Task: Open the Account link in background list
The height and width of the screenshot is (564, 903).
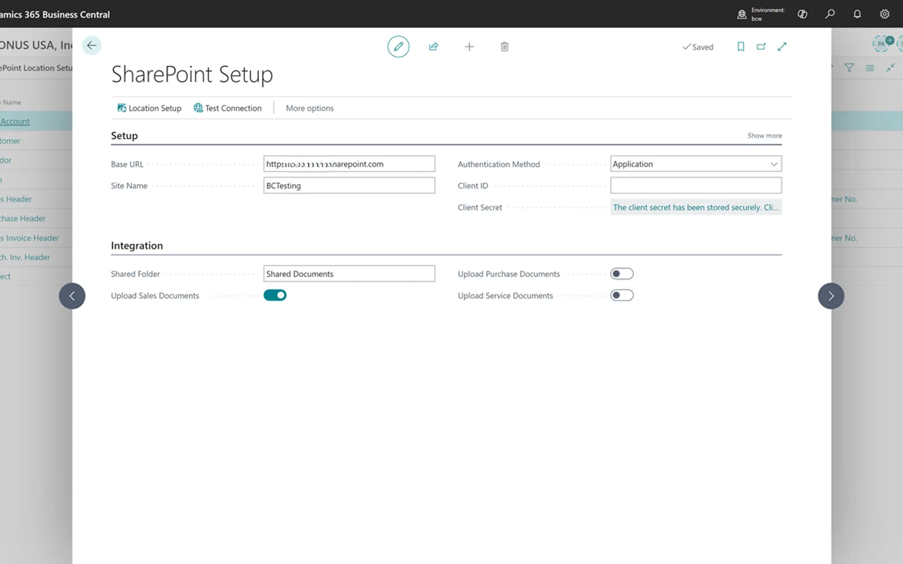Action: click(x=15, y=121)
